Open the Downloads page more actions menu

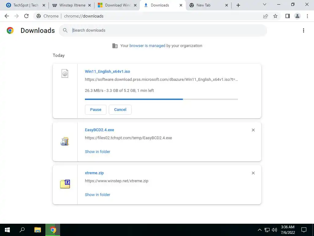click(303, 30)
